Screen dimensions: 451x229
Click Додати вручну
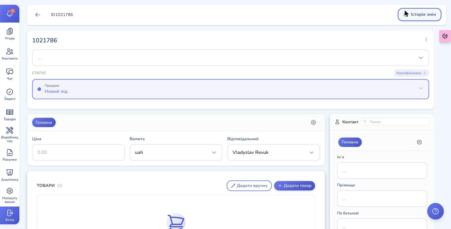[249, 186]
